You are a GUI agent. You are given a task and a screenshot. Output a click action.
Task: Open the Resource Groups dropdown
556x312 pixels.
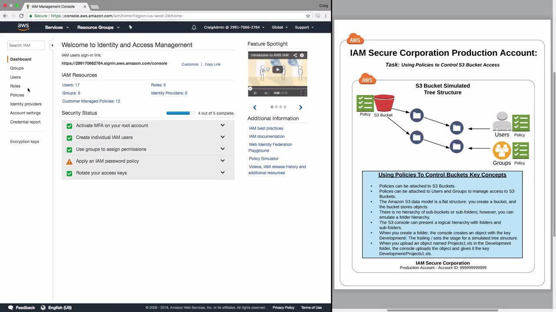(98, 27)
